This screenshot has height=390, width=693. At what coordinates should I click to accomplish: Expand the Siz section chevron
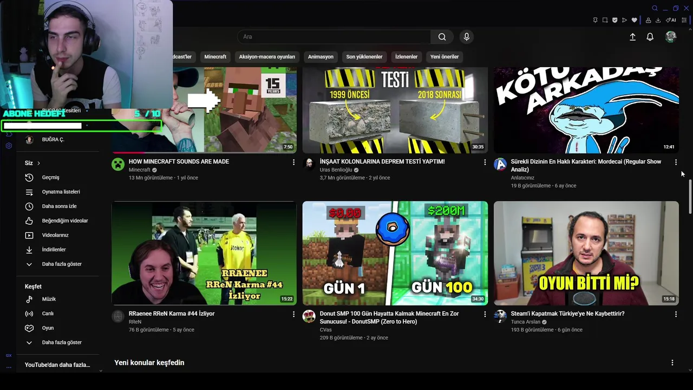point(38,163)
